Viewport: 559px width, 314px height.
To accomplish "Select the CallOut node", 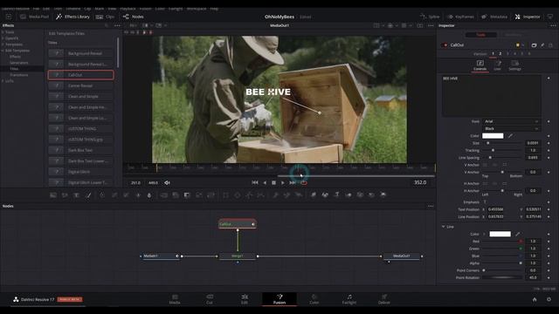I will point(238,224).
